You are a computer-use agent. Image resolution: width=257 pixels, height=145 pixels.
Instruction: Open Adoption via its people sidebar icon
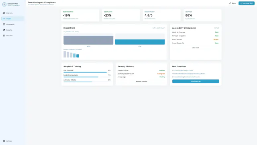(x=4, y=35)
